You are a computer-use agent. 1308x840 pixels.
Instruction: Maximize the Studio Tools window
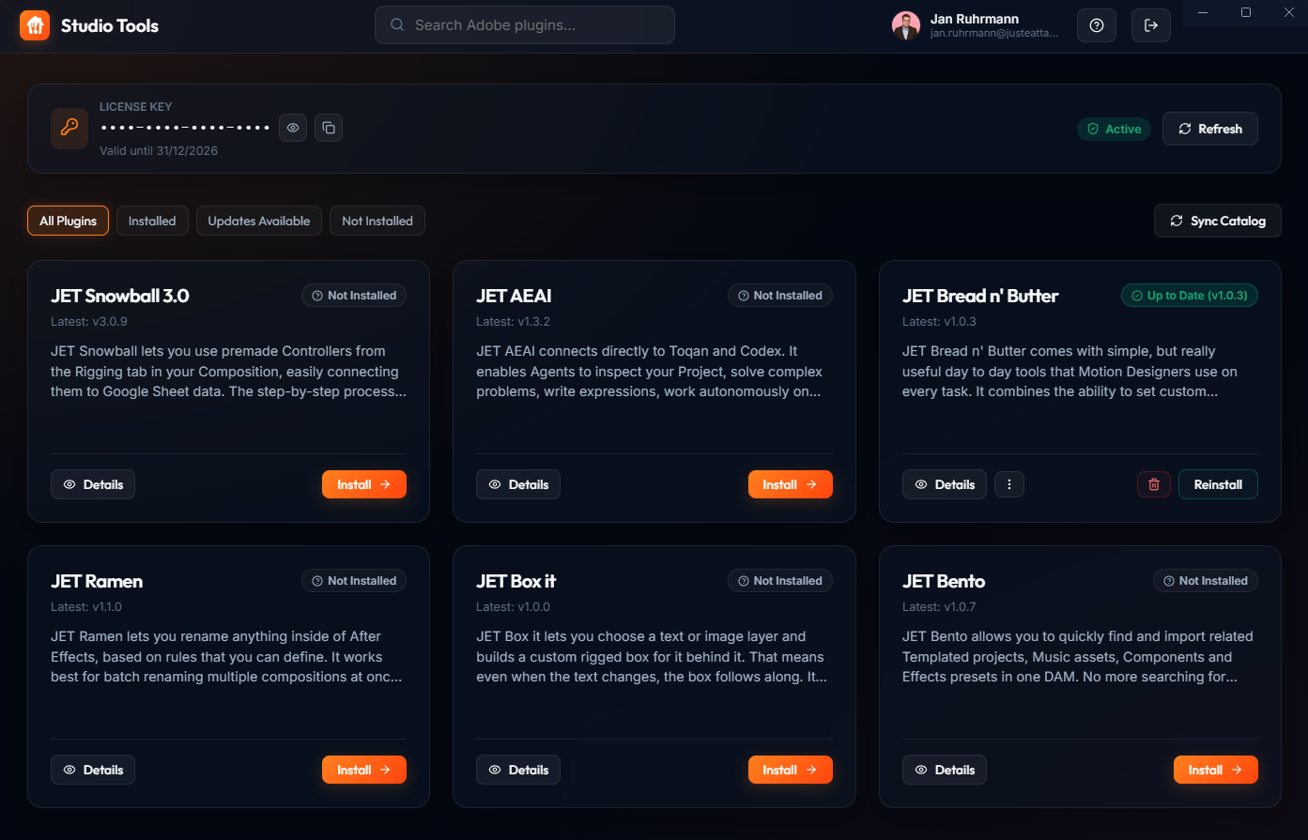(1246, 12)
